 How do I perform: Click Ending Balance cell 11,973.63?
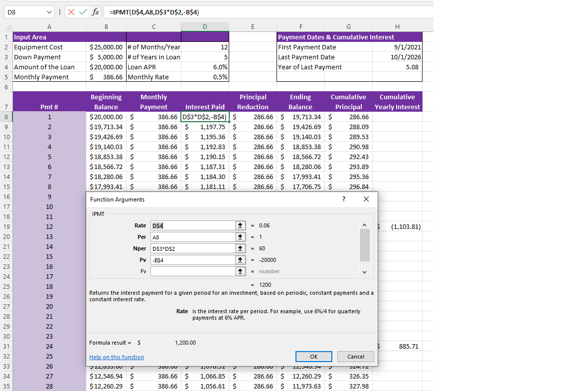click(300, 386)
